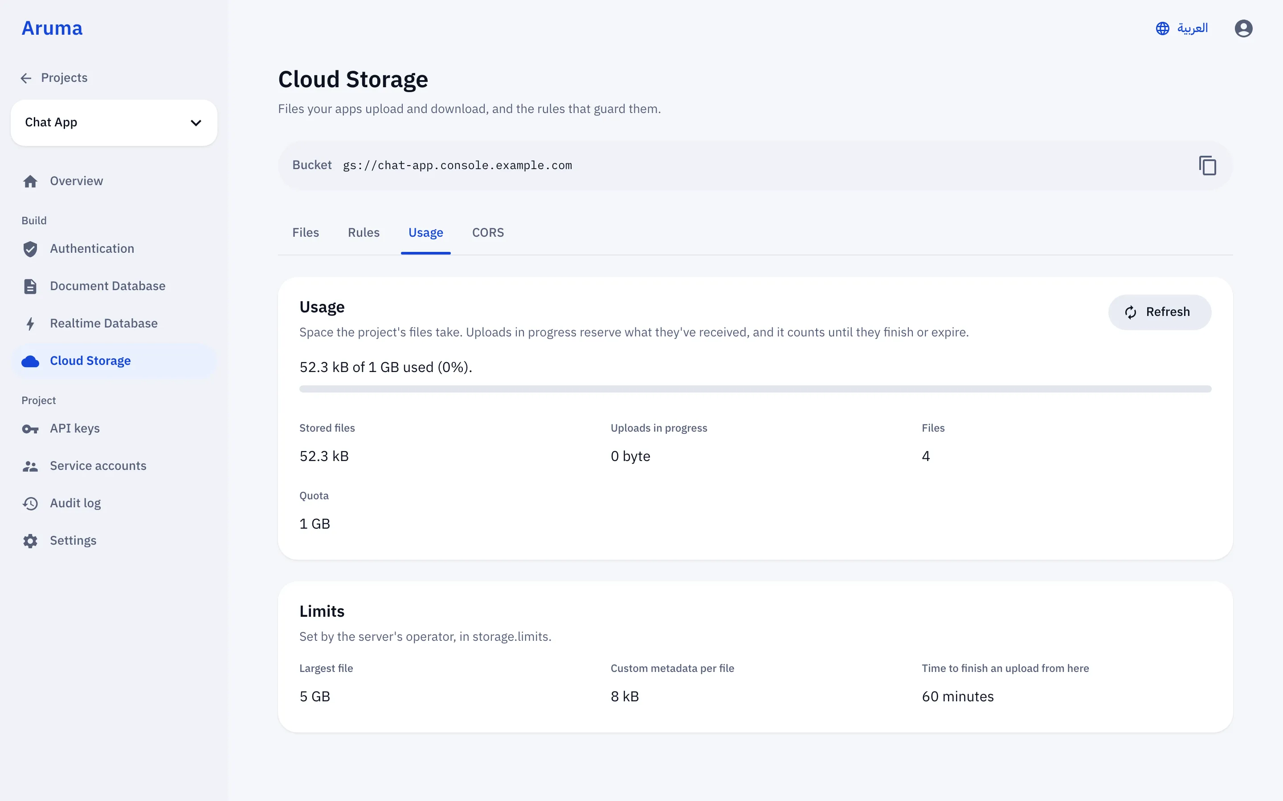Click the Service accounts people icon
Screen dimensions: 1283x801
[30, 466]
